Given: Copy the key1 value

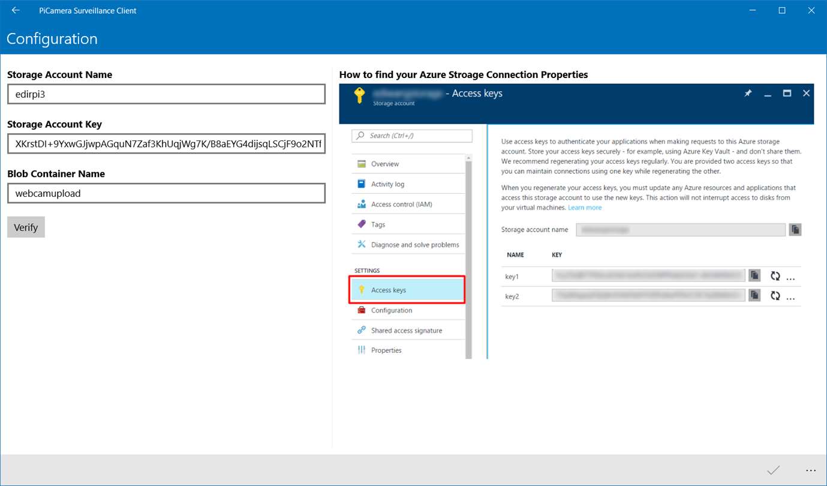Looking at the screenshot, I should click(754, 275).
